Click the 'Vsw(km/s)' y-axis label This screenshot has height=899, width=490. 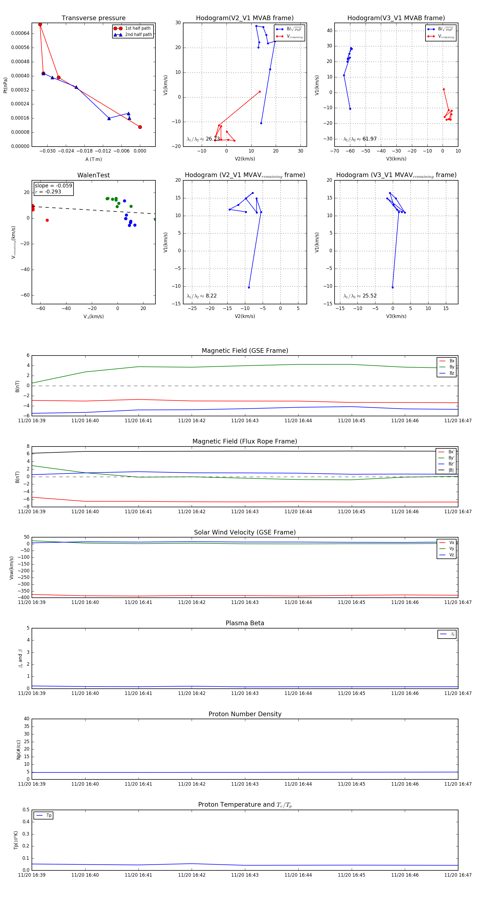pos(11,568)
